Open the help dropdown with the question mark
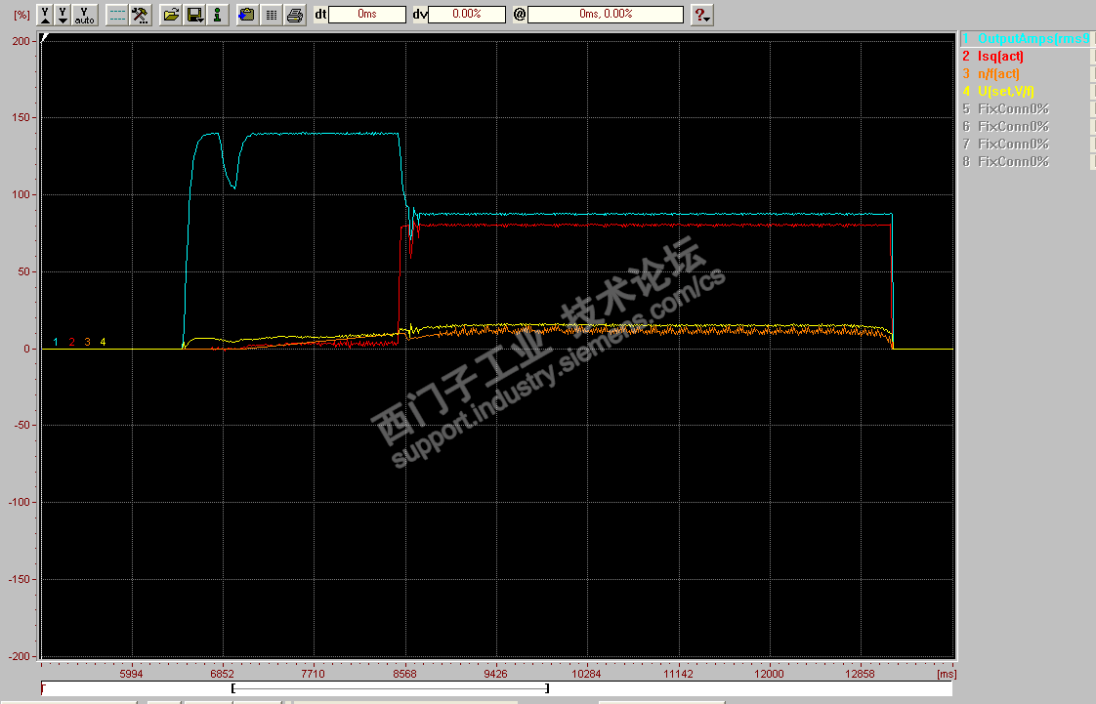Viewport: 1096px width, 704px height. pyautogui.click(x=701, y=15)
